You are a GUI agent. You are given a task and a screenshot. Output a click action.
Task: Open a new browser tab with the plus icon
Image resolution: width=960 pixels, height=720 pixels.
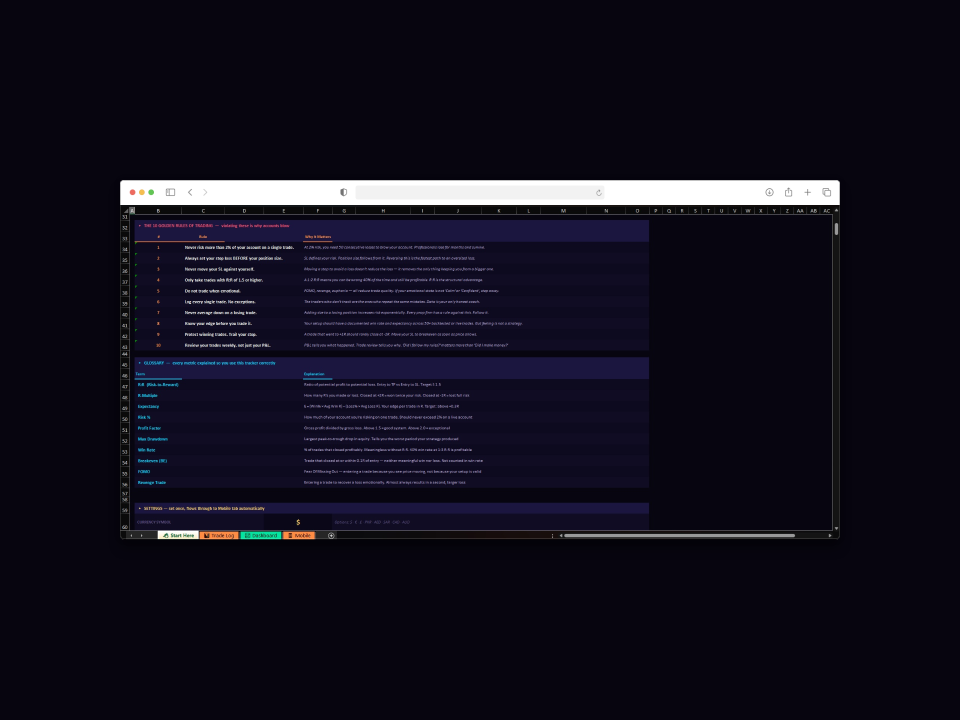point(807,192)
